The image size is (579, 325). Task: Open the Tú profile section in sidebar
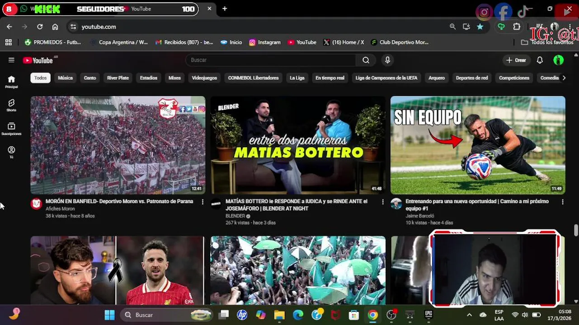(11, 153)
